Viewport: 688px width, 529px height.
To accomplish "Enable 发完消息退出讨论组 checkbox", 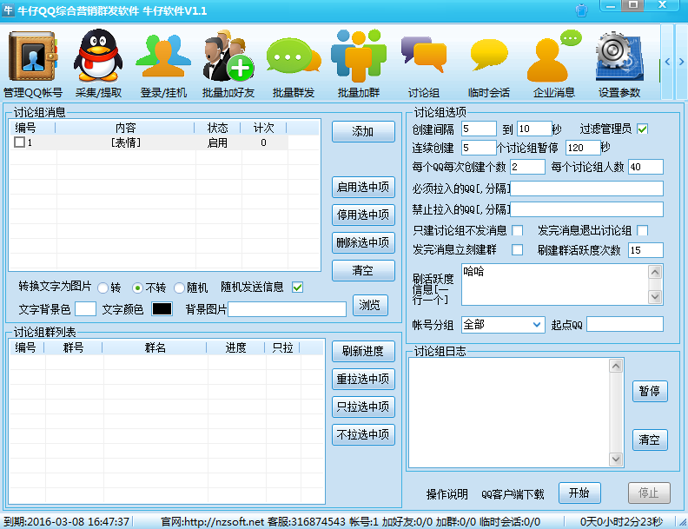I will [643, 230].
